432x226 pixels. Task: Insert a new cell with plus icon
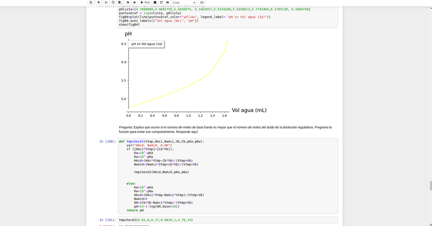coord(99,3)
